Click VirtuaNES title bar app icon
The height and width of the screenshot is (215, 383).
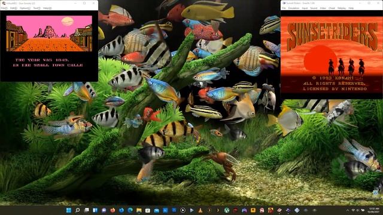(4, 3)
